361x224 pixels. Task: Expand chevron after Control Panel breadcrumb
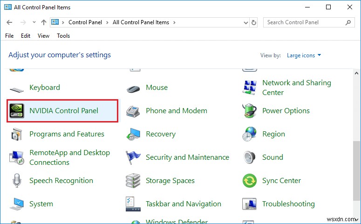coord(107,22)
